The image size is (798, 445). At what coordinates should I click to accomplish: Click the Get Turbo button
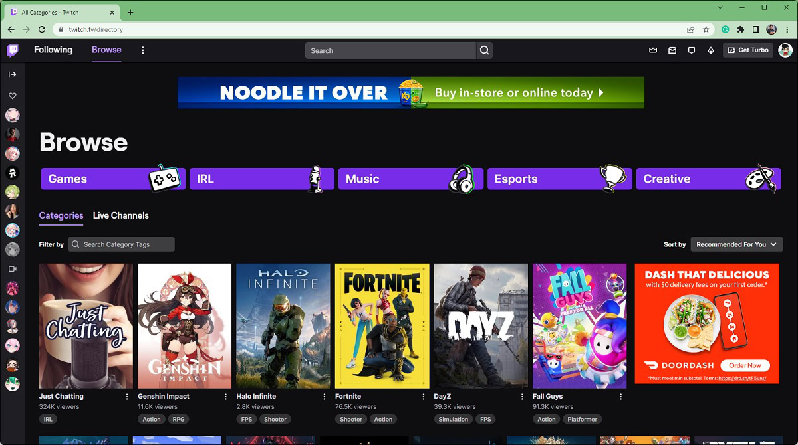coord(748,50)
